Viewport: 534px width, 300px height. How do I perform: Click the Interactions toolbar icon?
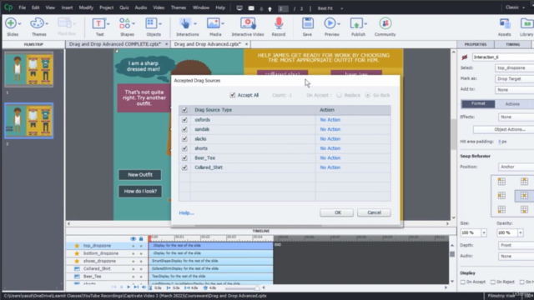pos(185,23)
